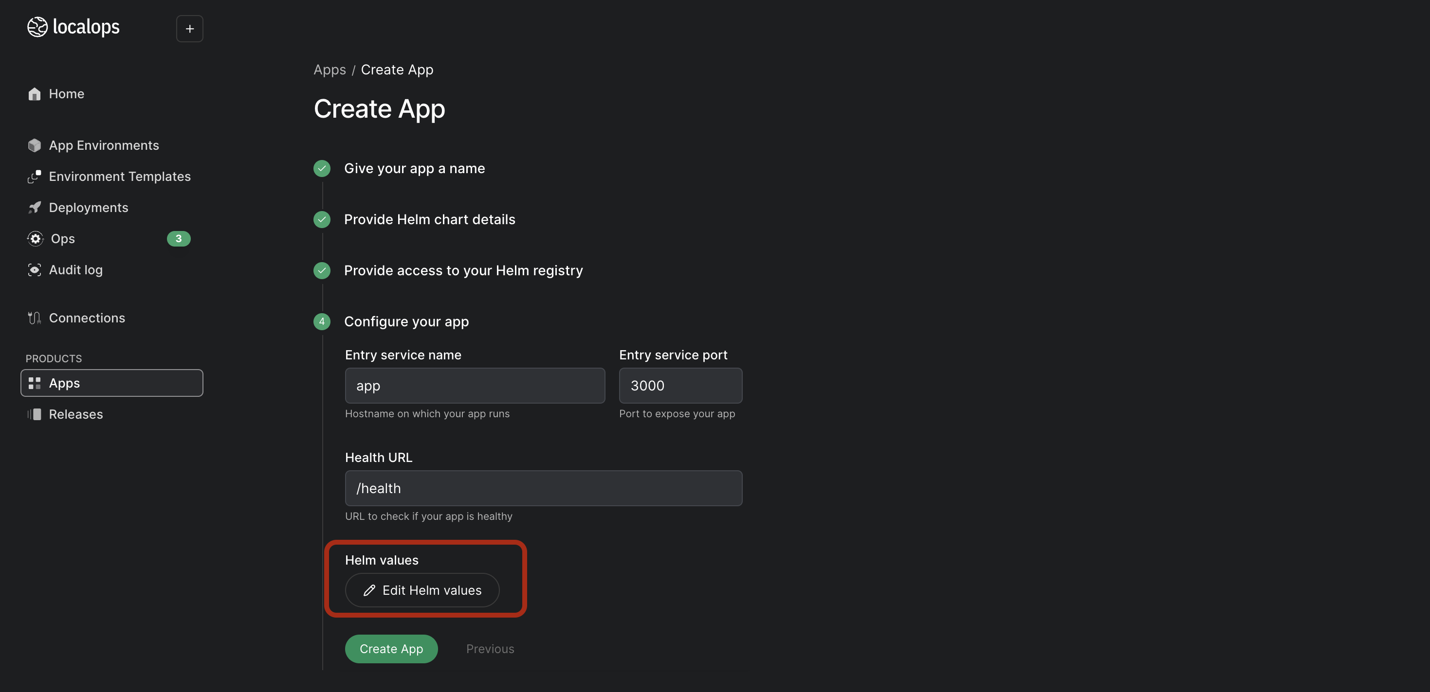The height and width of the screenshot is (692, 1430).
Task: Click the Deployments rocket icon
Action: (x=35, y=207)
